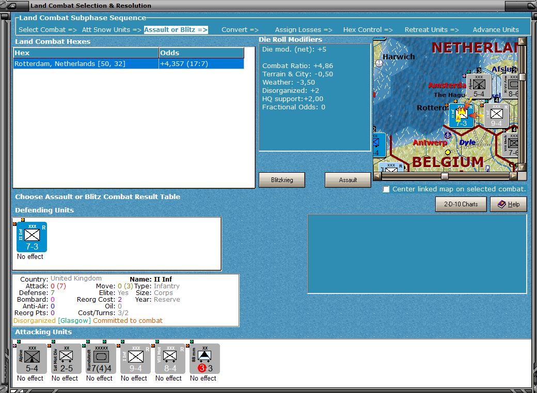Viewport: 537px width, 393px height.
Task: Select the Alpine 5-4 attacking unit
Action: pos(31,358)
